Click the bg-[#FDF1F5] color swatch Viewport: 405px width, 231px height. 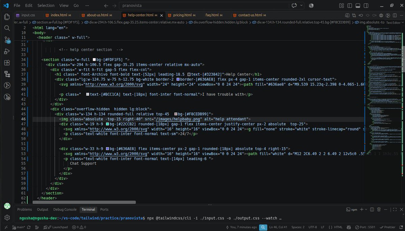(x=94, y=60)
